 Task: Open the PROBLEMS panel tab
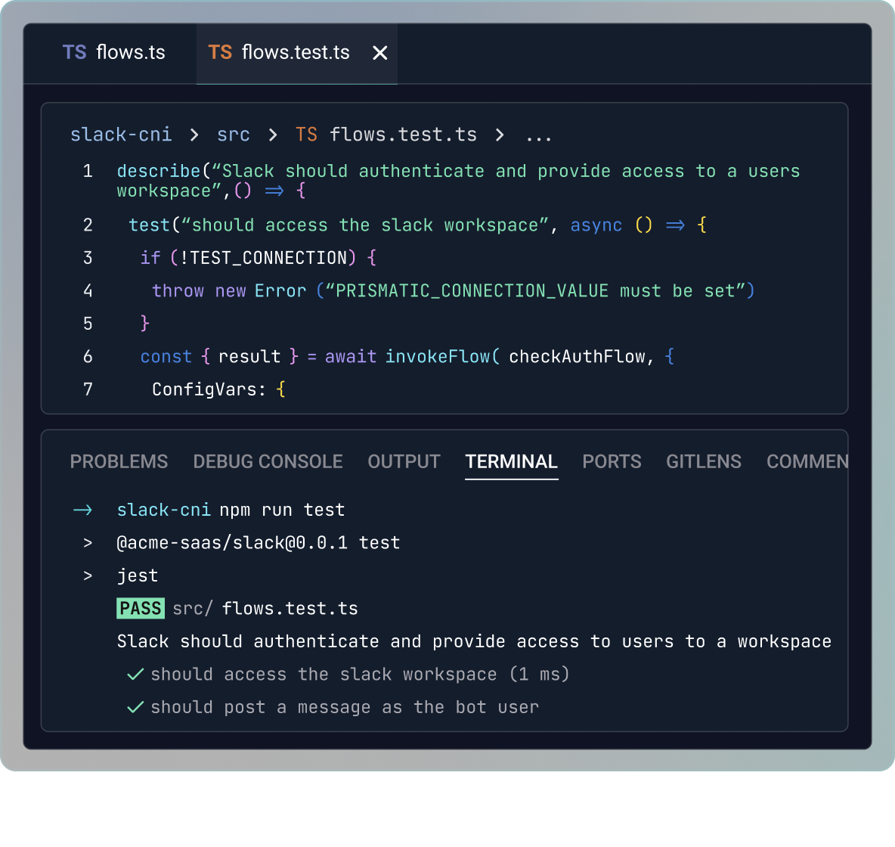(119, 461)
